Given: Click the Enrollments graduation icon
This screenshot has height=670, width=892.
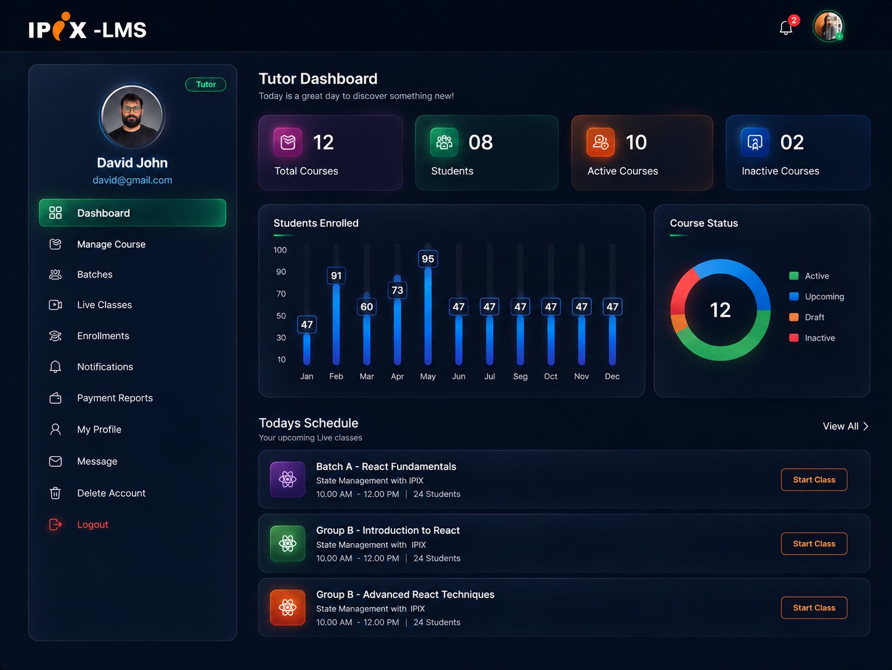Looking at the screenshot, I should click(55, 336).
